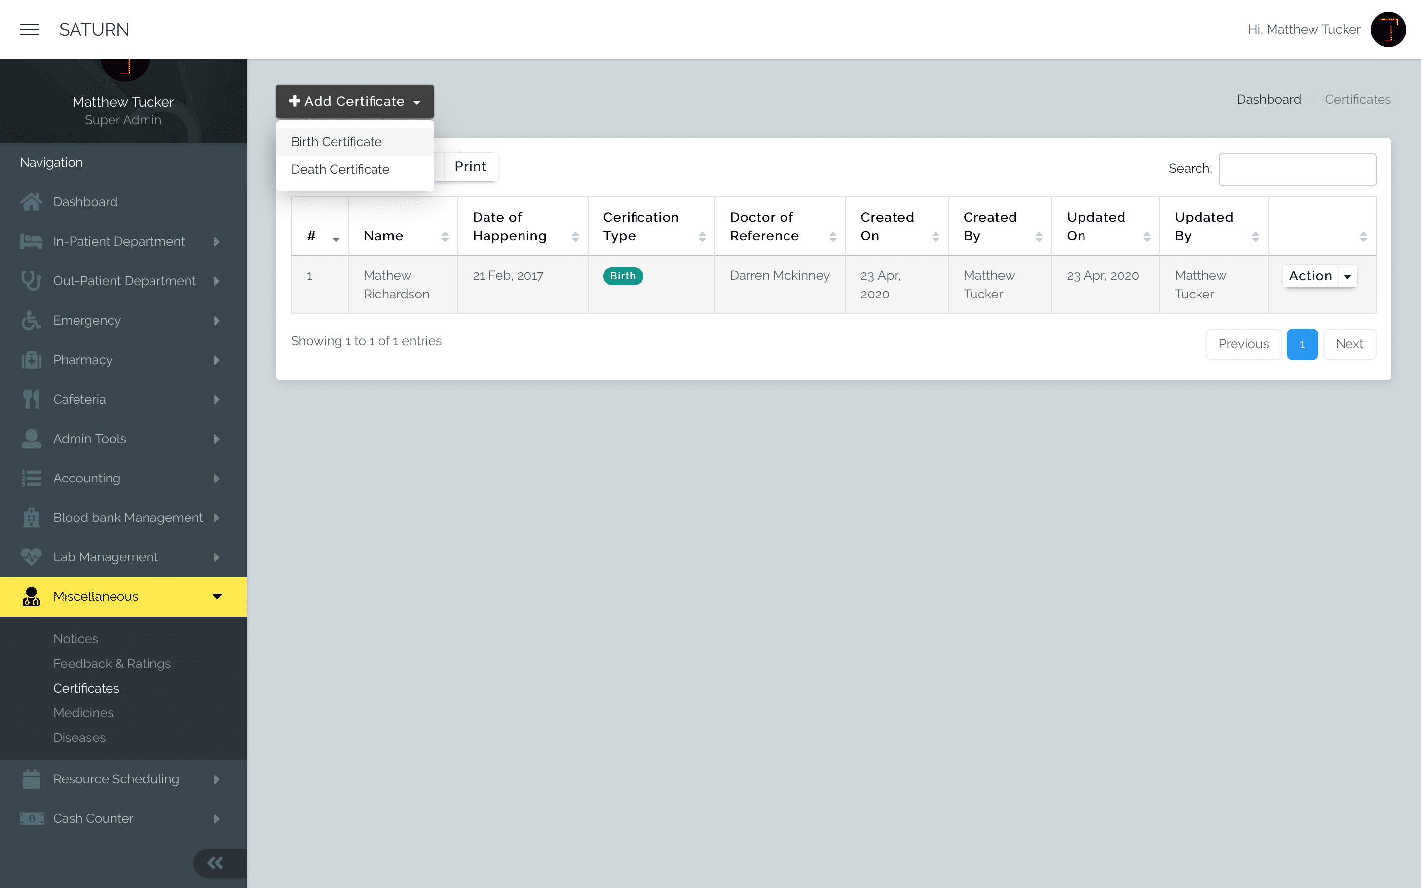Click the Emergency wheelchair icon
This screenshot has width=1421, height=888.
tap(31, 320)
